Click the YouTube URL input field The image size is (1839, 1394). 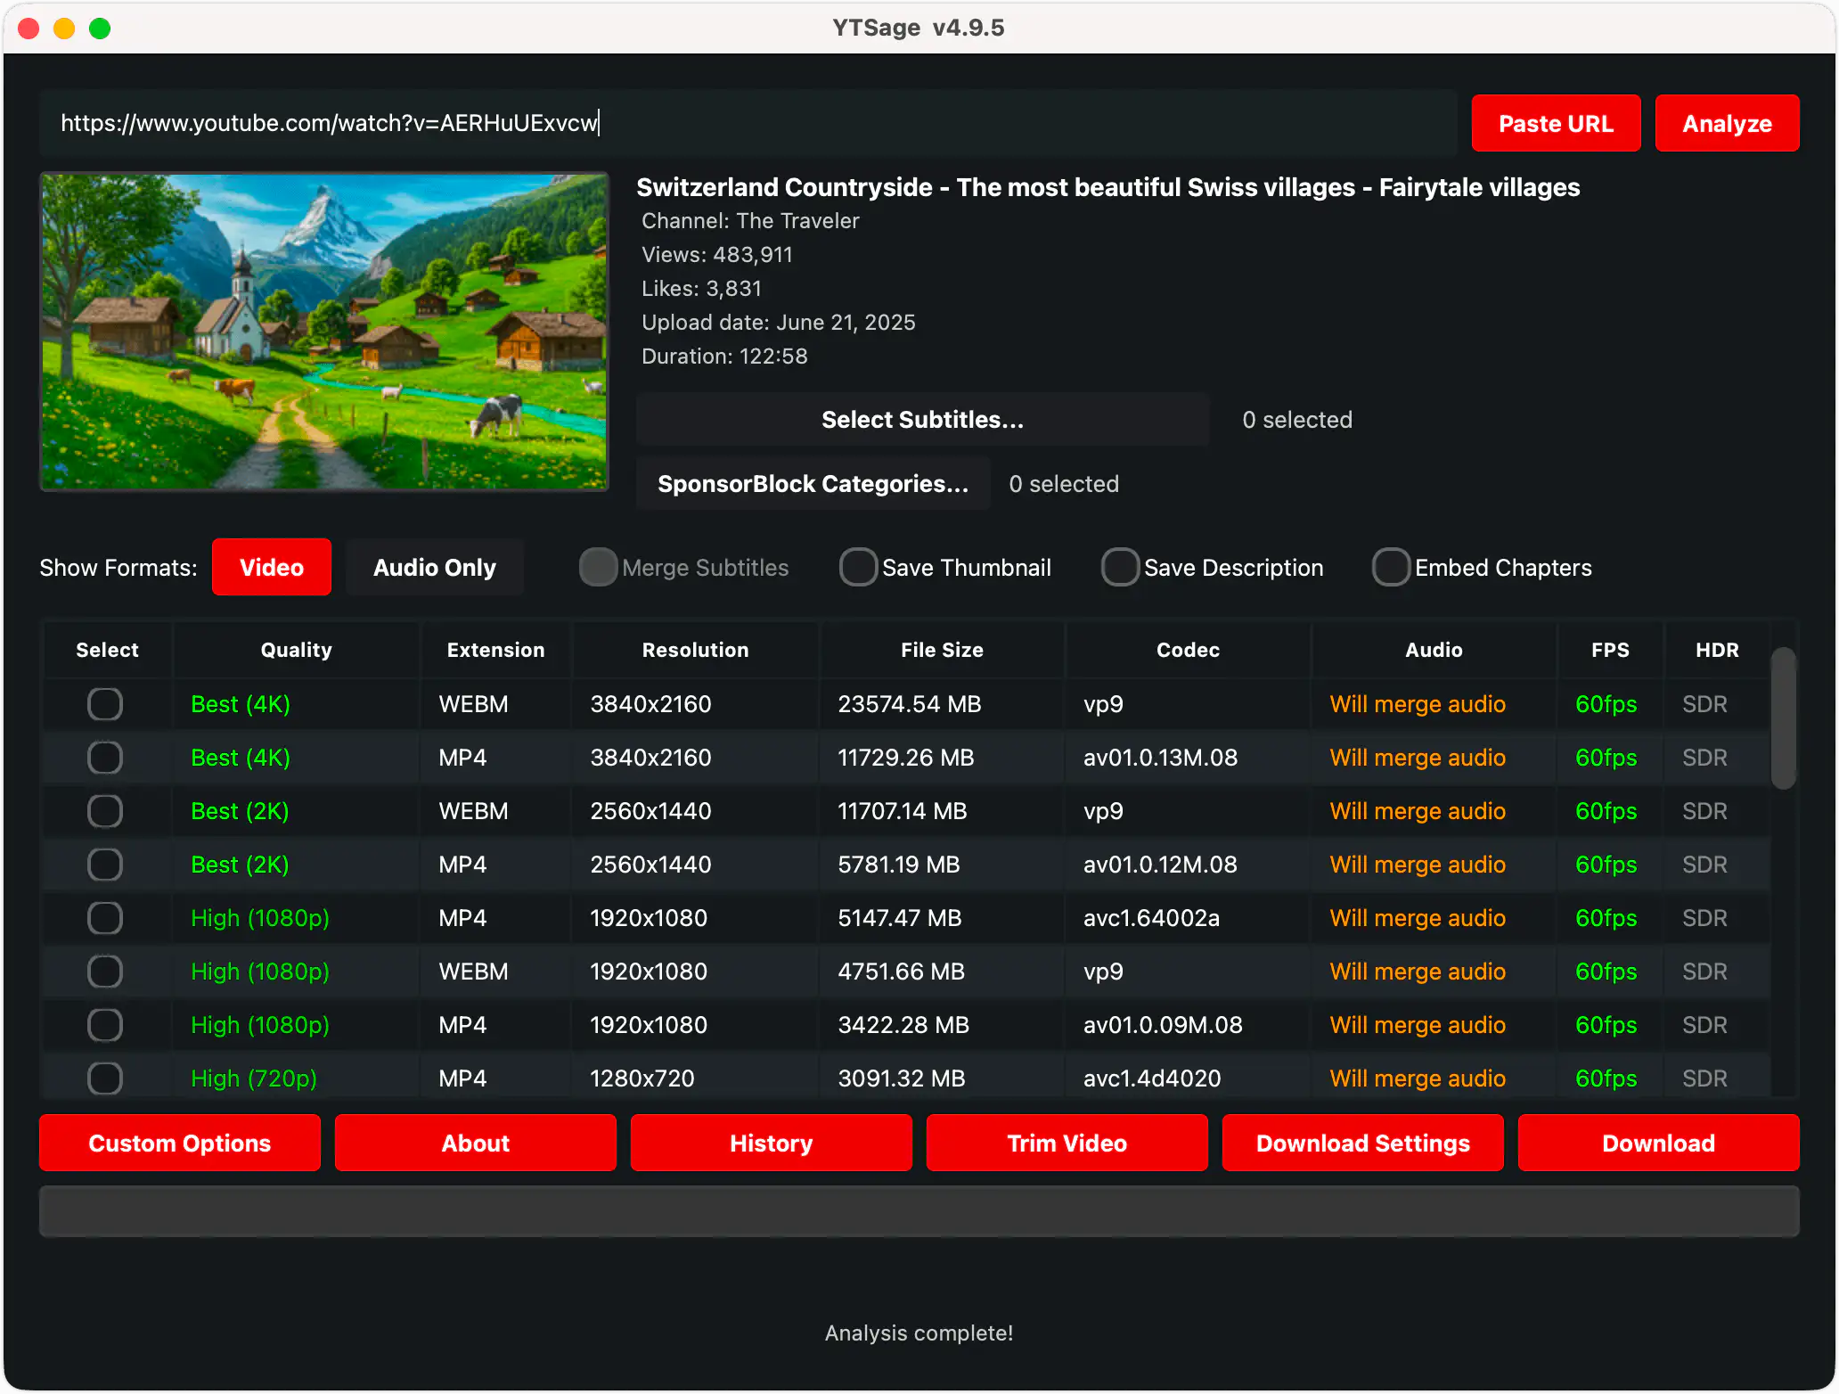point(748,123)
